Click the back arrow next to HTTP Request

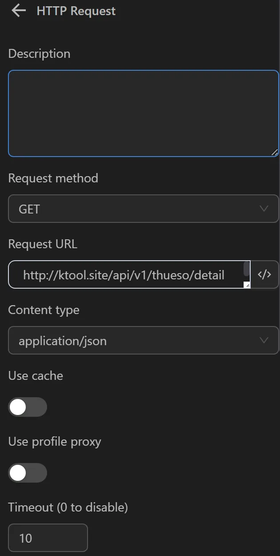click(18, 11)
